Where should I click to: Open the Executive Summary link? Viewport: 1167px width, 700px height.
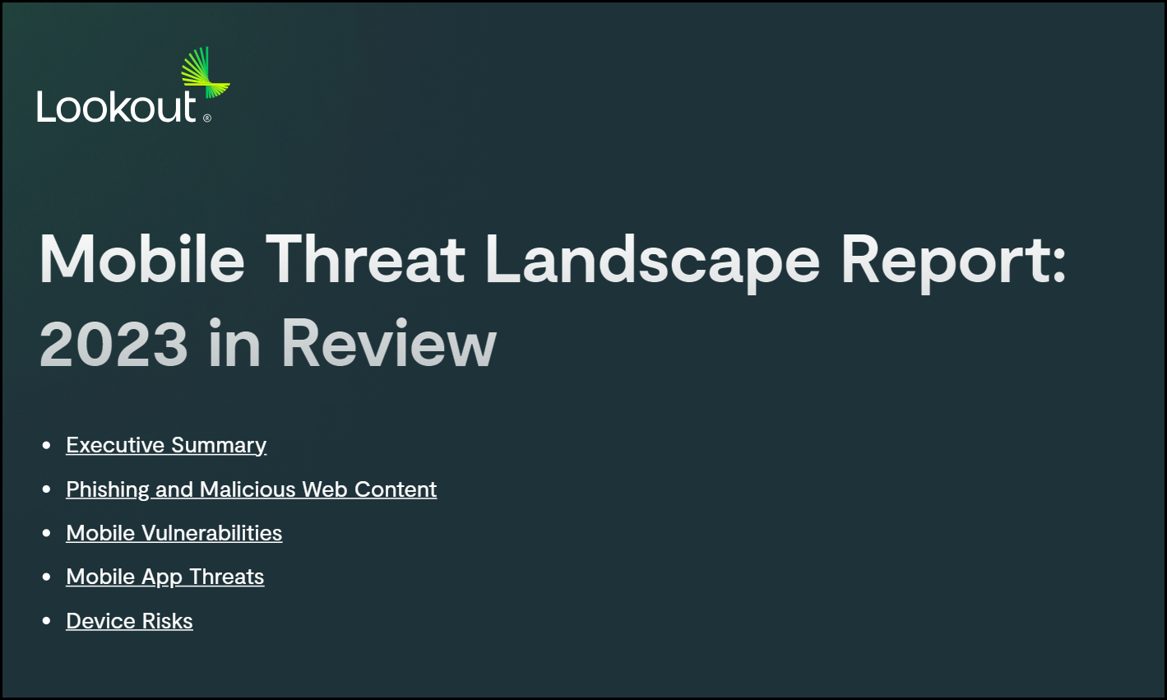[165, 444]
